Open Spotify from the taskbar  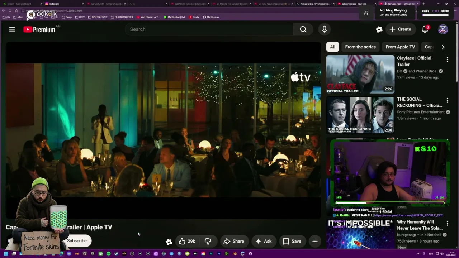108,254
